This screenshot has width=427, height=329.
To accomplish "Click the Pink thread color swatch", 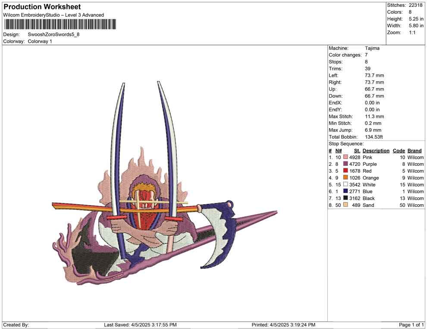I will [x=345, y=158].
